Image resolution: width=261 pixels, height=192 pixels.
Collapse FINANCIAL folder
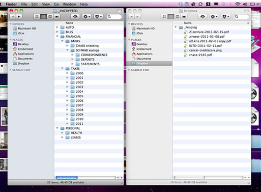tap(57, 36)
